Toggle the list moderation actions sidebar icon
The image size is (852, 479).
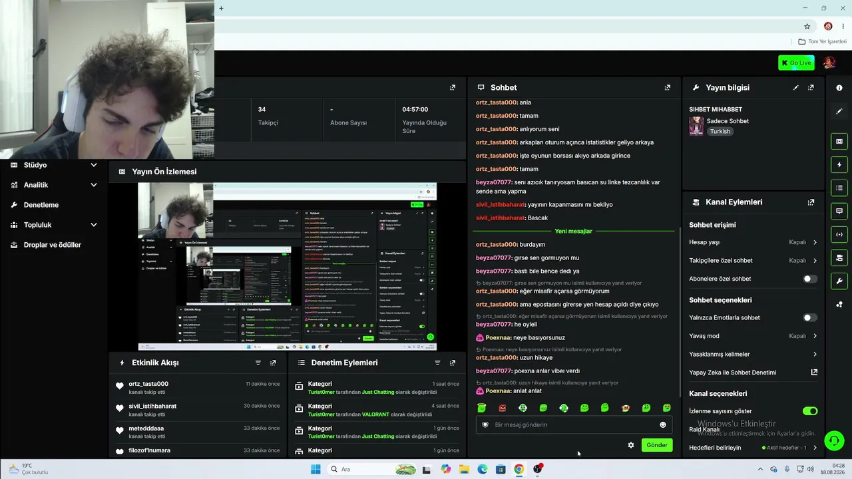[x=839, y=188]
